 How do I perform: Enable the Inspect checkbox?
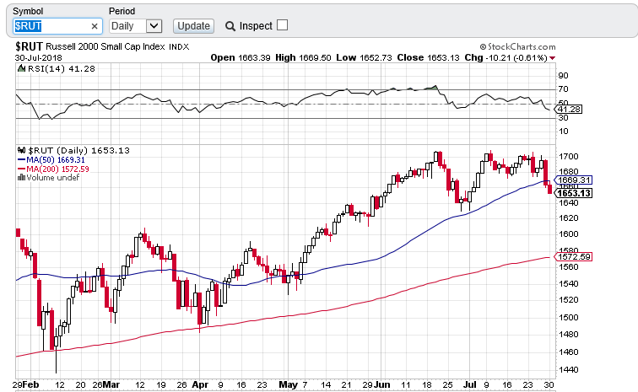click(282, 25)
